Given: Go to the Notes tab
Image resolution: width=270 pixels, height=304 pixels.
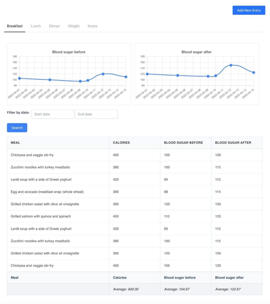Looking at the screenshot, I should pyautogui.click(x=92, y=26).
